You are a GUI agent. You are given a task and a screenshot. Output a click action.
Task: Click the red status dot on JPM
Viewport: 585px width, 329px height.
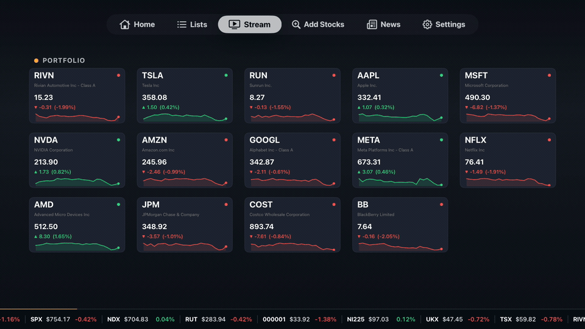pos(226,205)
